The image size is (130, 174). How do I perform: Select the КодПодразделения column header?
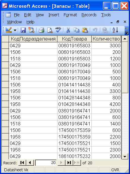click(33, 39)
